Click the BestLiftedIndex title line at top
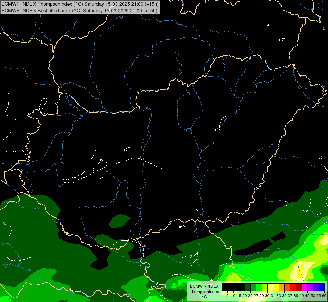The width and height of the screenshot is (328, 302). pos(79,10)
